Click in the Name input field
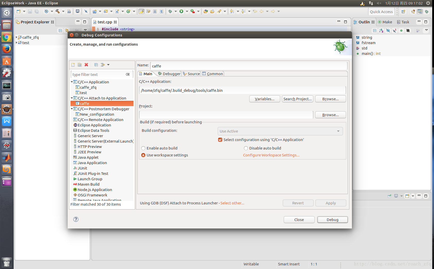434x269 pixels. [x=249, y=66]
